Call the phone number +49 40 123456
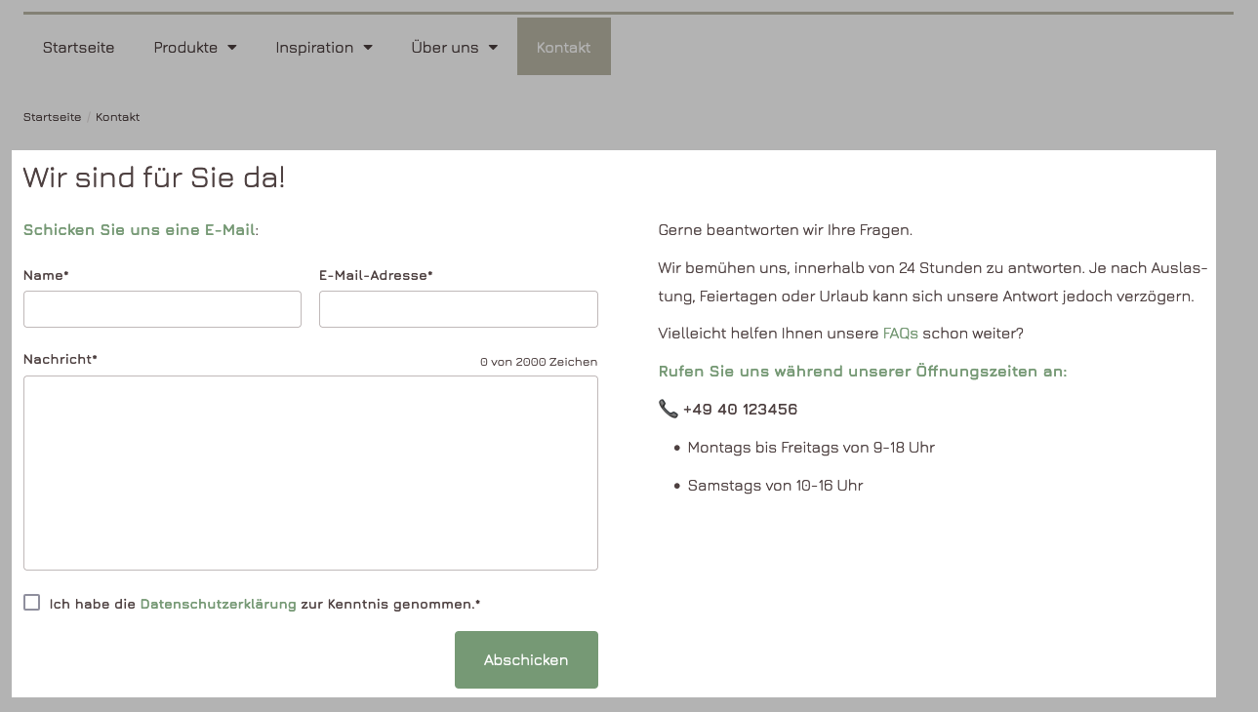The height and width of the screenshot is (712, 1258). (740, 410)
